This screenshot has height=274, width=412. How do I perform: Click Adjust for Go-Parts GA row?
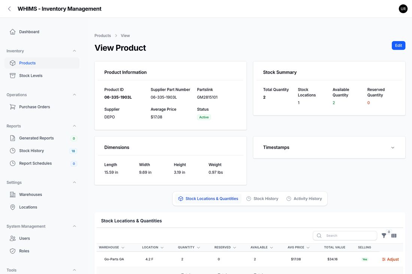[390, 259]
